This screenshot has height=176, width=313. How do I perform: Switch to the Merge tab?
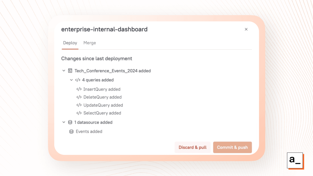click(89, 43)
